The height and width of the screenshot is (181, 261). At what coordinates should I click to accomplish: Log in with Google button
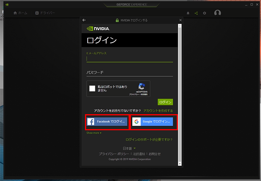pyautogui.click(x=152, y=122)
